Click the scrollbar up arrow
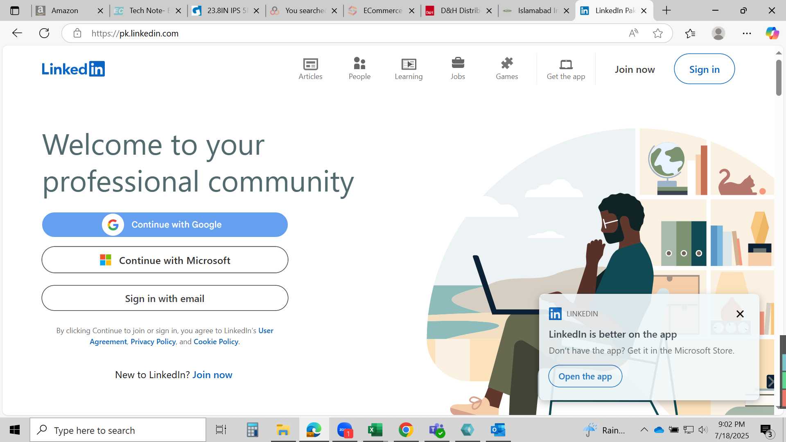The height and width of the screenshot is (442, 786). point(779,53)
